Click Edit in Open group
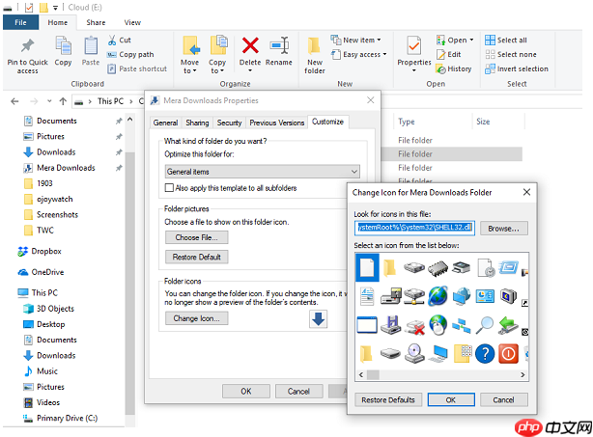Screen dimensions: 593x437 pos(449,54)
